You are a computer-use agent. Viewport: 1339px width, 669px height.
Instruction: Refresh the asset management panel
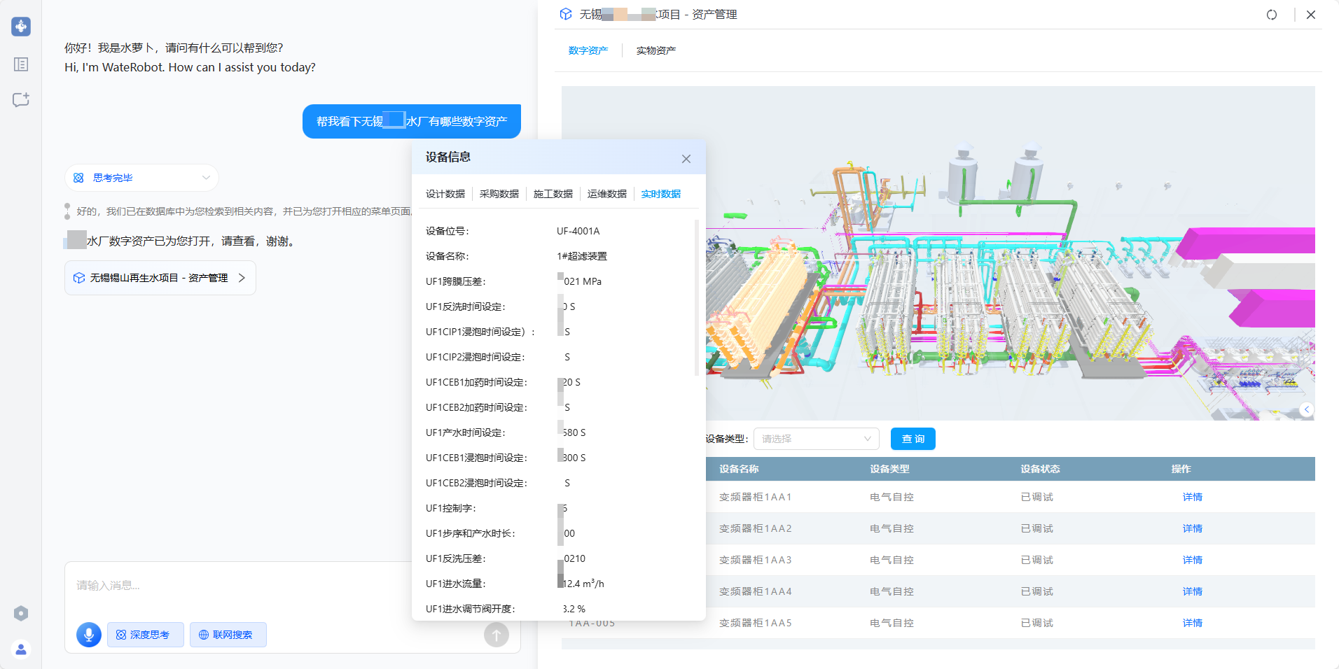[x=1272, y=15]
